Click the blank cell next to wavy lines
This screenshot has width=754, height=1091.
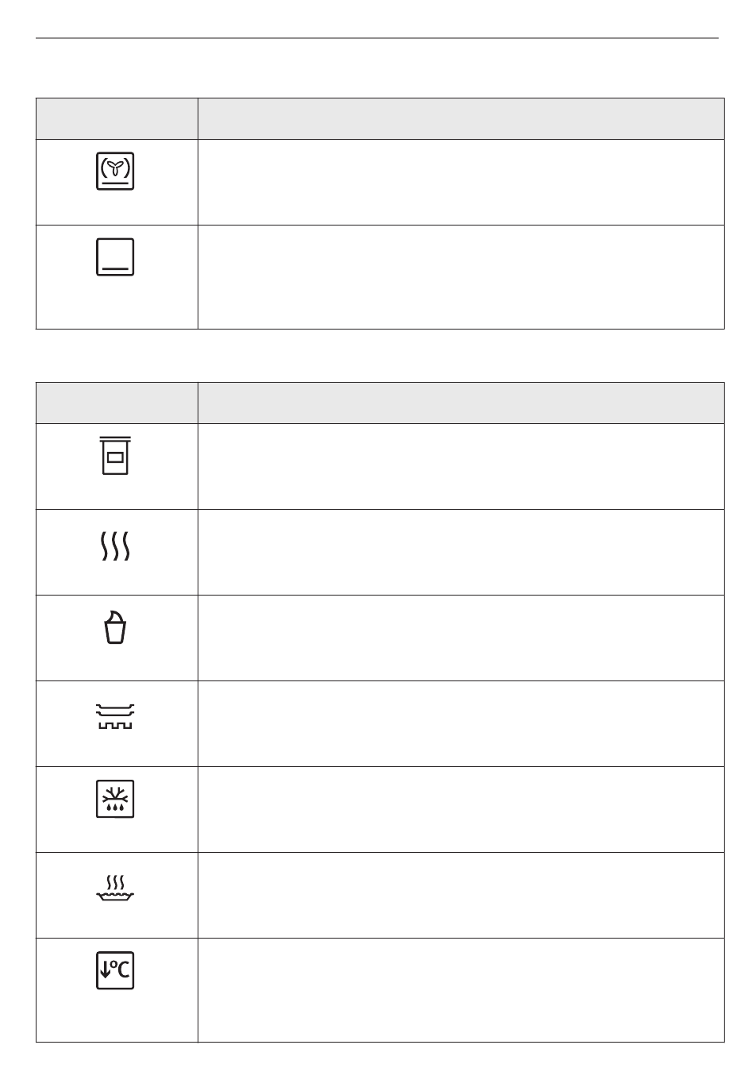(461, 552)
